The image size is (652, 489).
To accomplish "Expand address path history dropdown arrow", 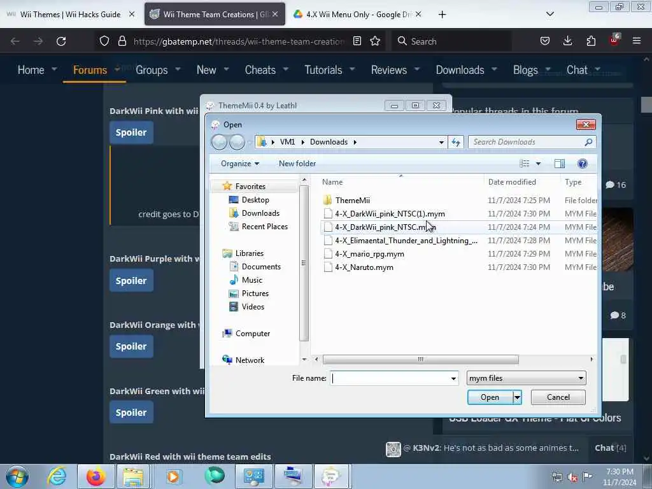I will pos(441,142).
